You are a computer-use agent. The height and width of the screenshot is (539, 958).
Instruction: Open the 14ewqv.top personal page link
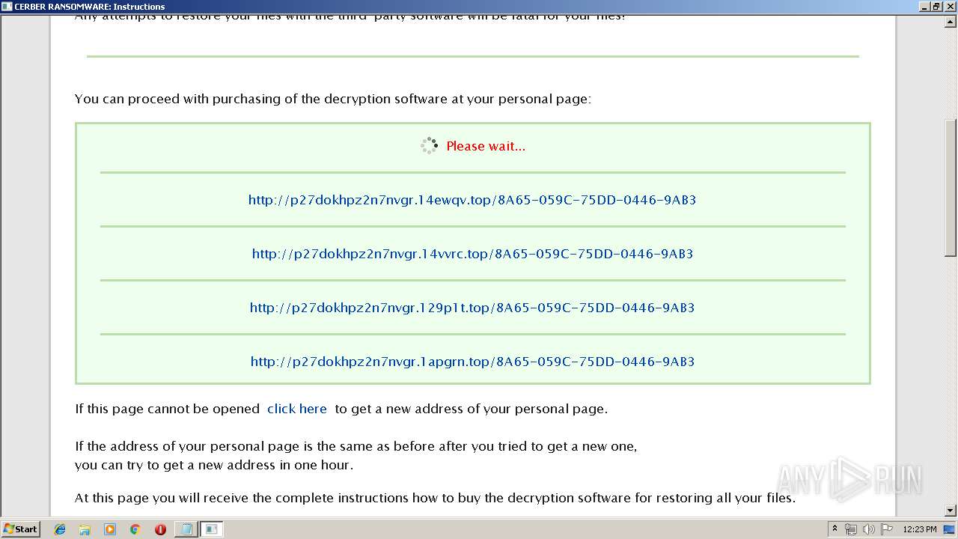pyautogui.click(x=472, y=200)
